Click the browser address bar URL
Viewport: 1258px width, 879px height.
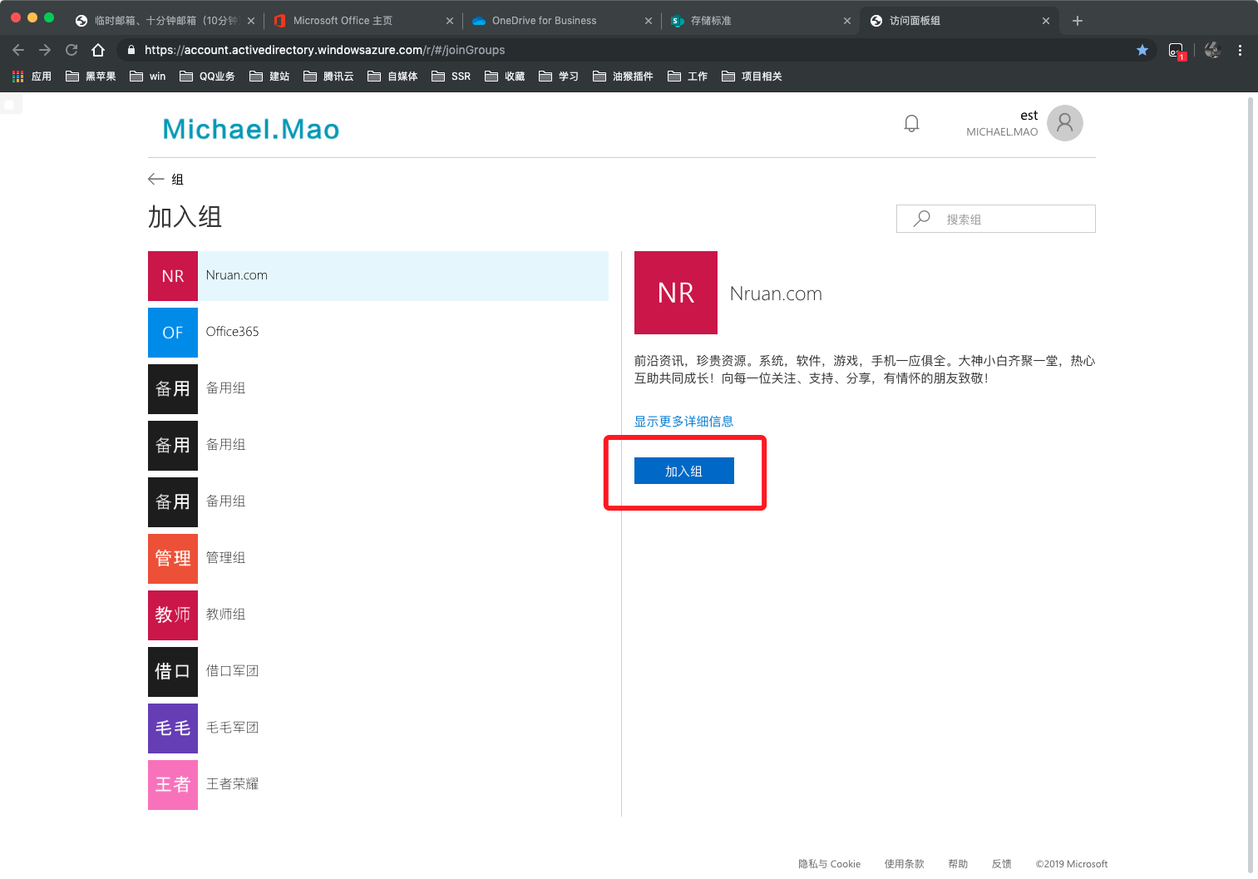tap(324, 50)
